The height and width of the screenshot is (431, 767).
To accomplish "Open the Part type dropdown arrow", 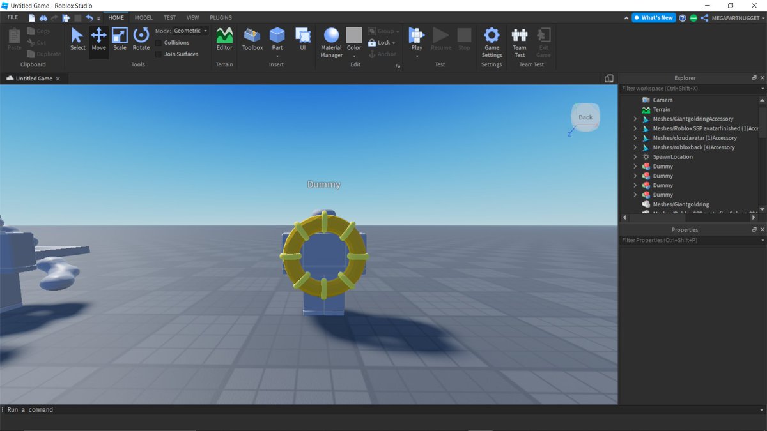I will tap(277, 56).
